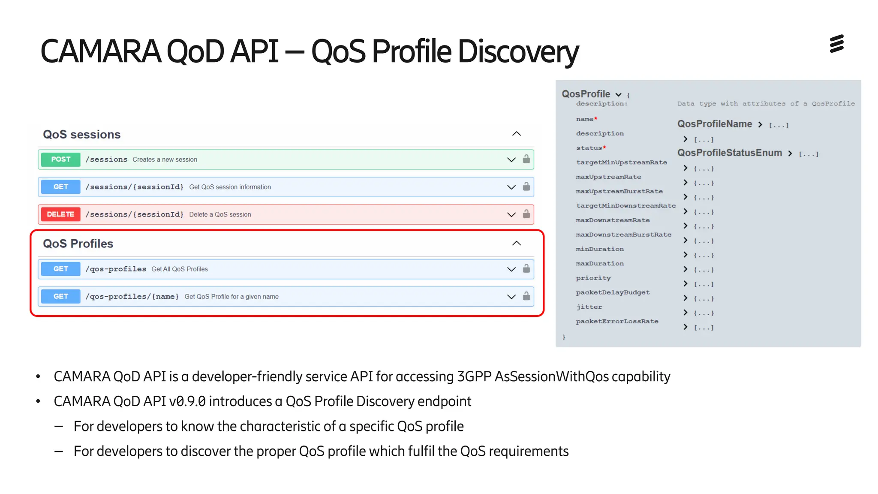Screen dimensions: 878x494
Task: Click the red DELETE method badge
Action: 60,214
